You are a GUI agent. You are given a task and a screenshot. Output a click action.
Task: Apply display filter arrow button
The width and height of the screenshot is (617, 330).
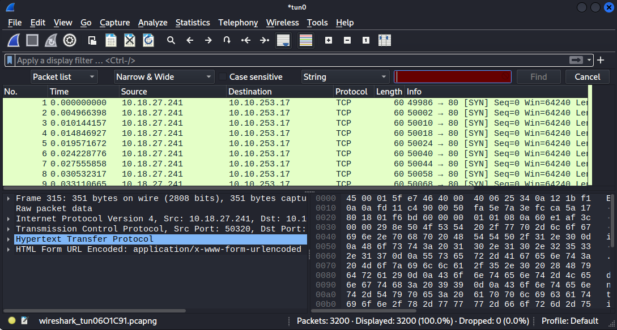[576, 60]
